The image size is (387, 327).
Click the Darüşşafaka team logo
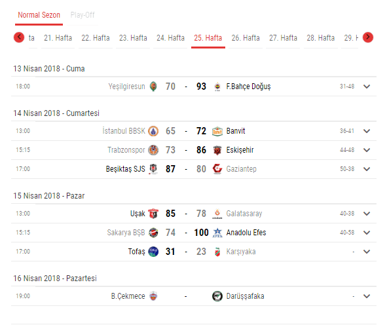(217, 296)
